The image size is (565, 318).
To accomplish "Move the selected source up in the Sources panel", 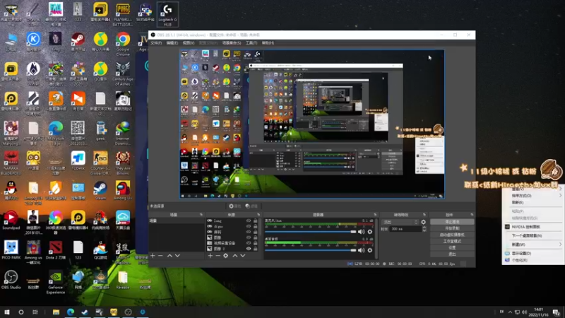I will click(x=235, y=256).
